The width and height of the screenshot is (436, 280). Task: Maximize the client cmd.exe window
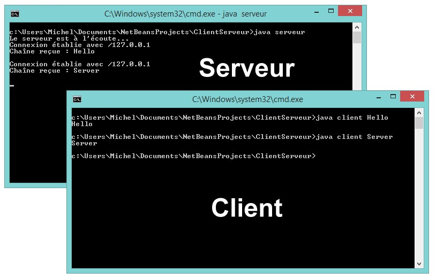point(392,97)
